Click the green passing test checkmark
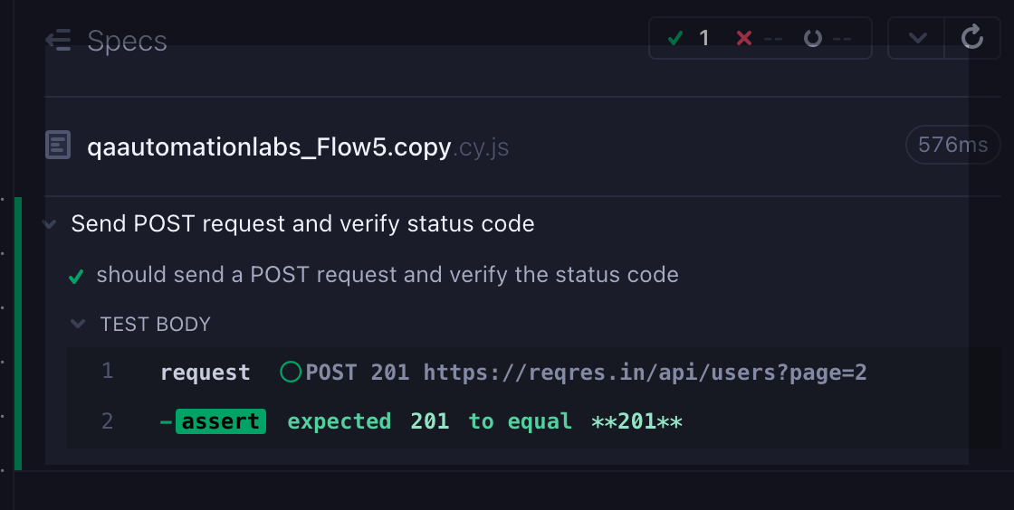1014x510 pixels. (x=76, y=277)
